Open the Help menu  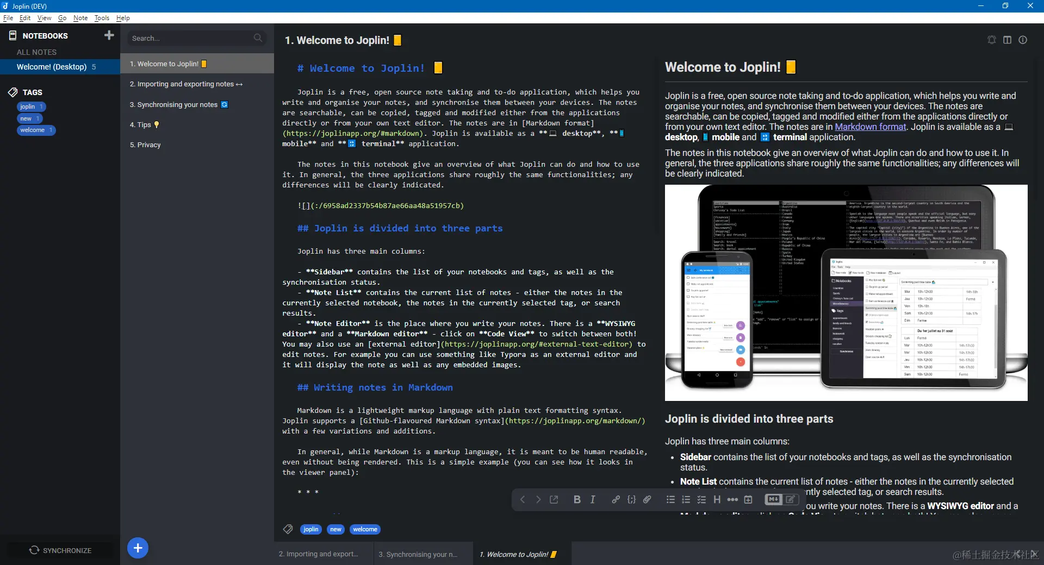point(123,18)
